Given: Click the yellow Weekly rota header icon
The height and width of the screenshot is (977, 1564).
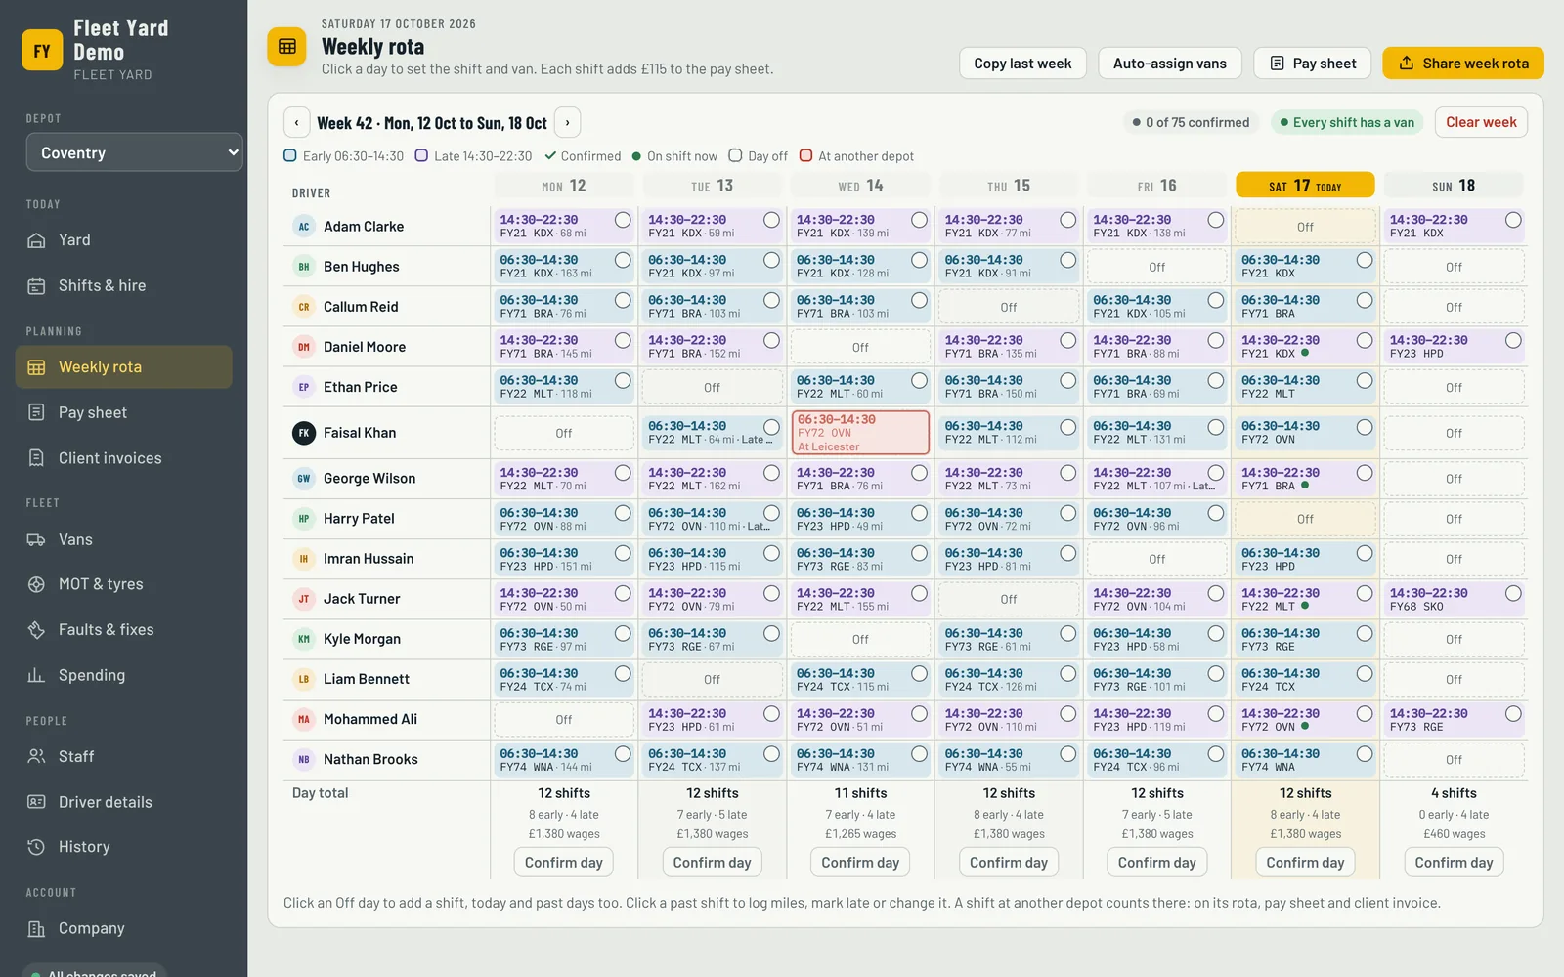Looking at the screenshot, I should coord(287,47).
